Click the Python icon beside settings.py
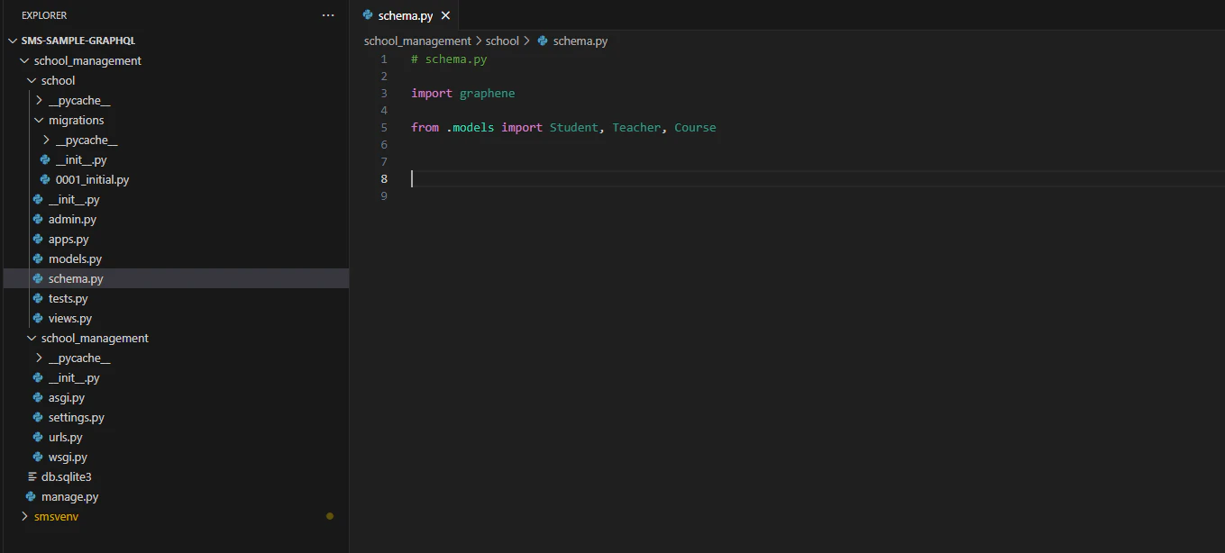Screen dimensions: 1225x553 (40, 417)
